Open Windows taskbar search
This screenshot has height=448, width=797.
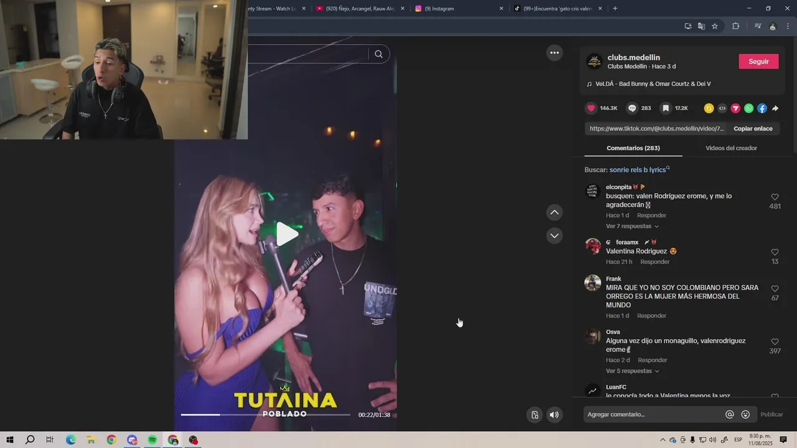coord(29,440)
